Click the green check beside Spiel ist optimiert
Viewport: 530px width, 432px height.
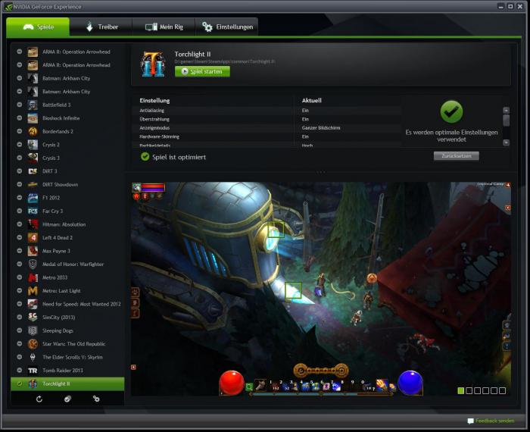coord(145,157)
